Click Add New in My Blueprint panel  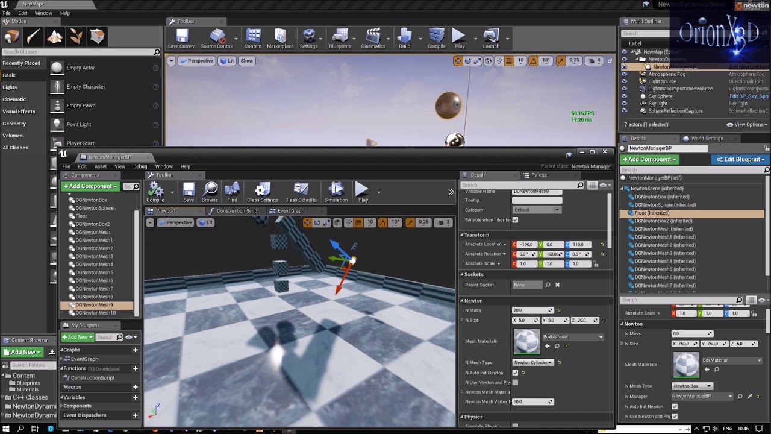pos(77,337)
